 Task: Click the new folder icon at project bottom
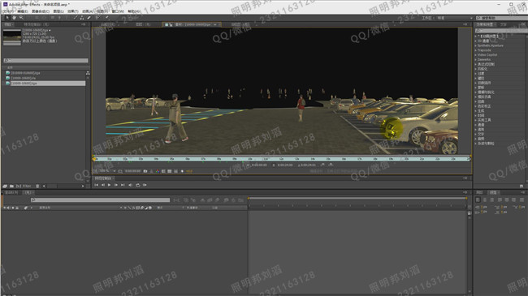tap(11, 186)
